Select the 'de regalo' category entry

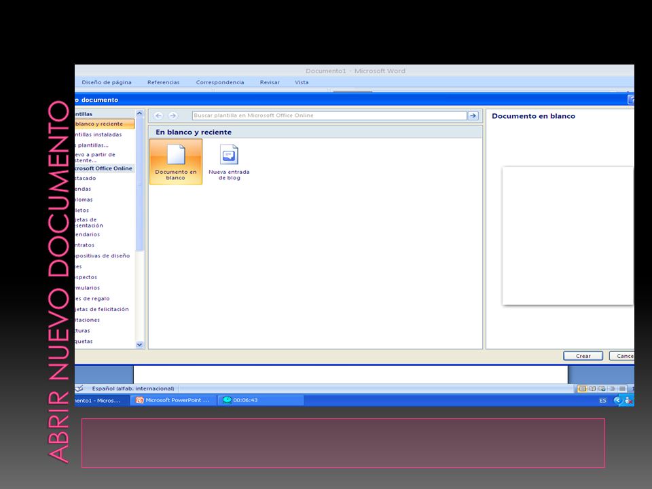coord(92,299)
